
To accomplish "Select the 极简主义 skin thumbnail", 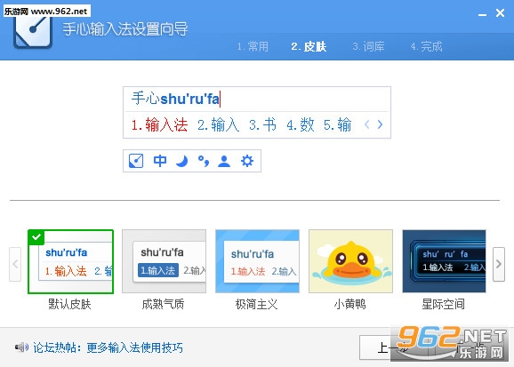I will click(257, 261).
